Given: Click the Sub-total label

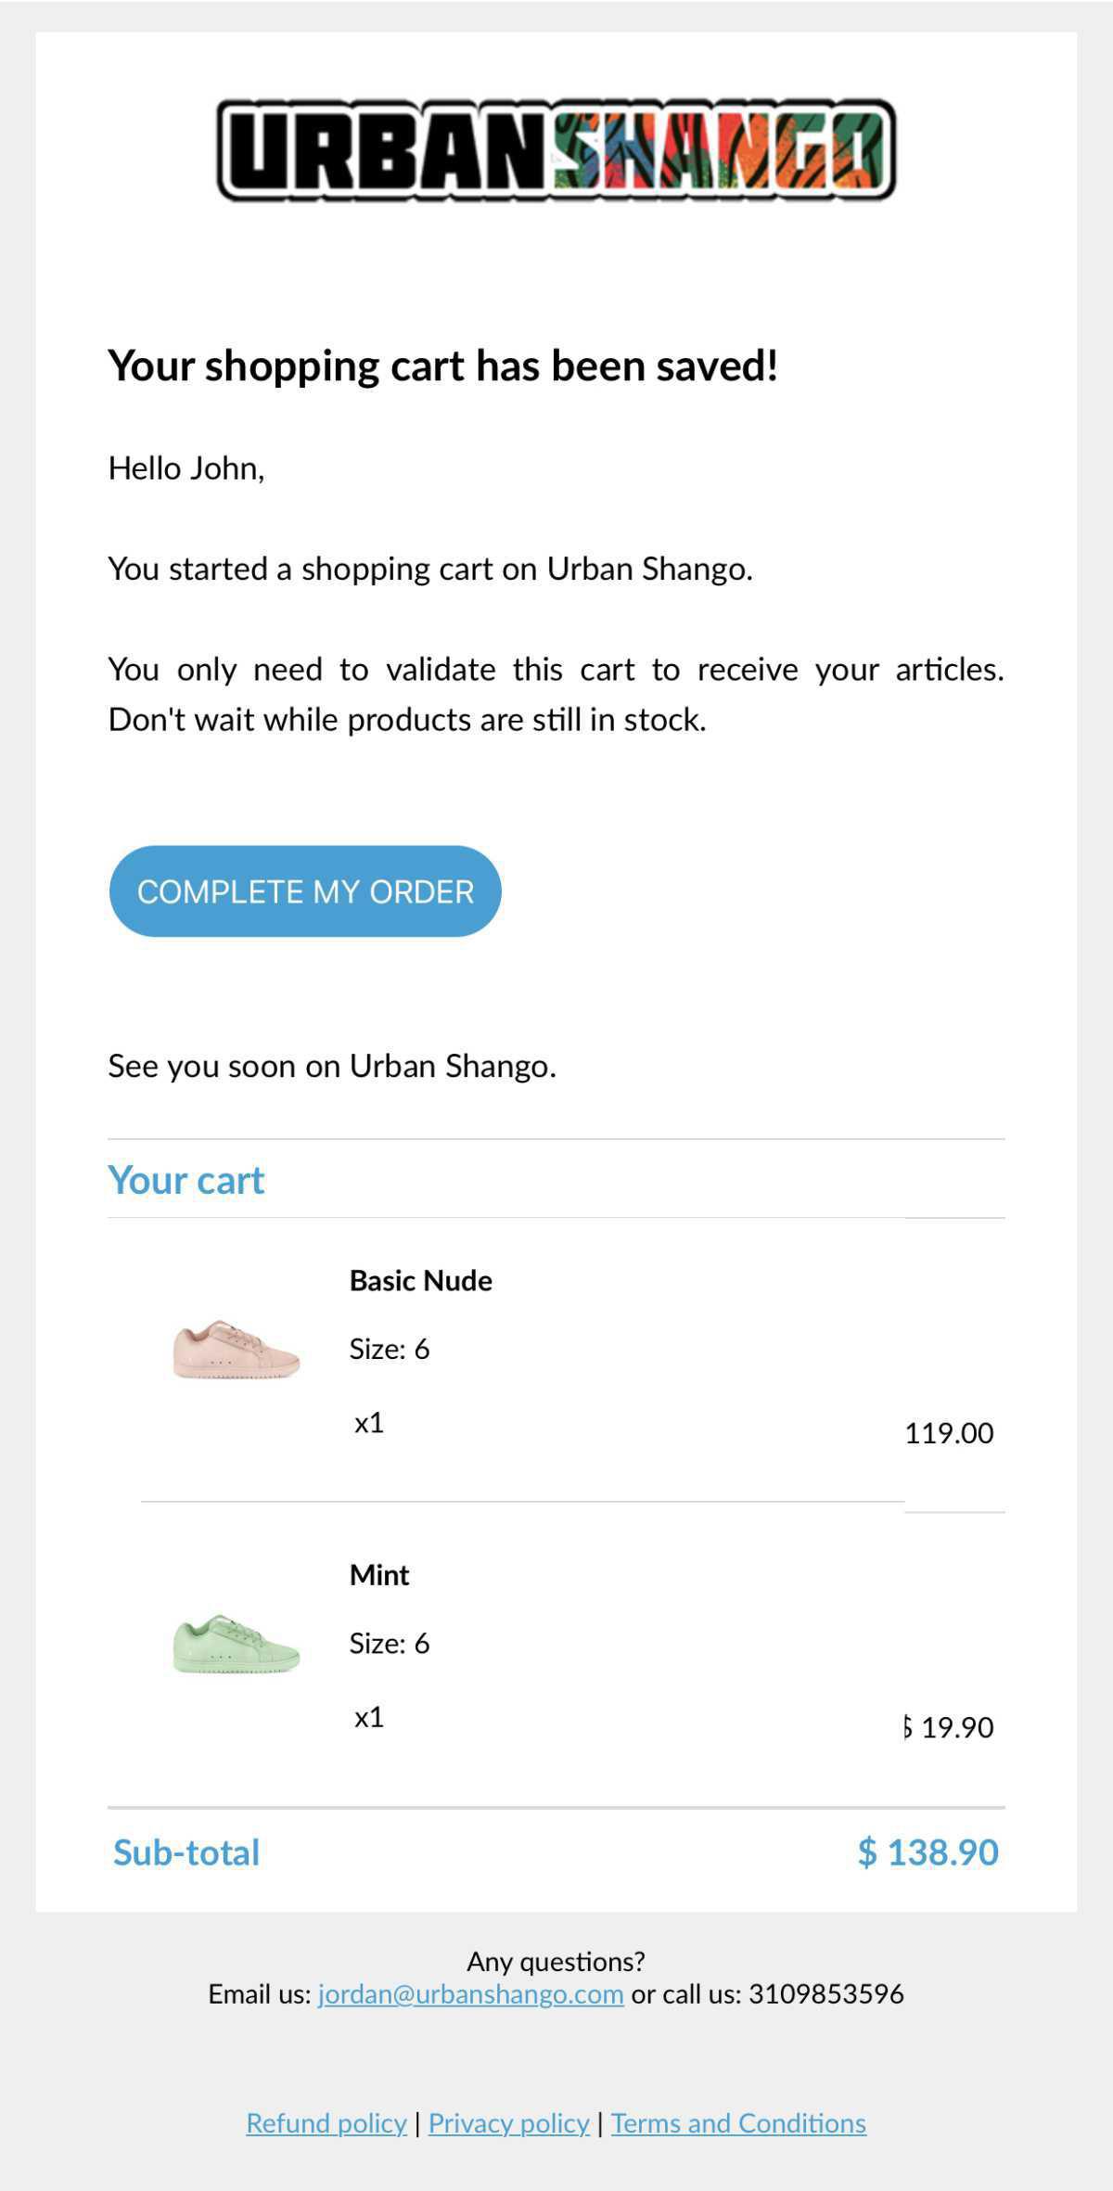Looking at the screenshot, I should [x=186, y=1852].
